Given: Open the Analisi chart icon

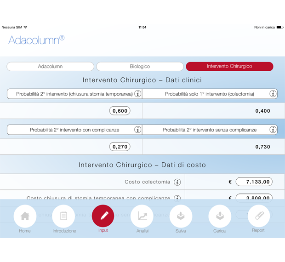Looking at the screenshot, I should tap(142, 216).
